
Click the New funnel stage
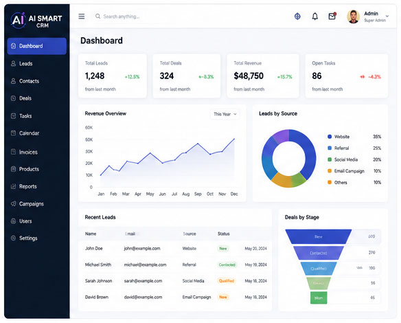pyautogui.click(x=319, y=236)
